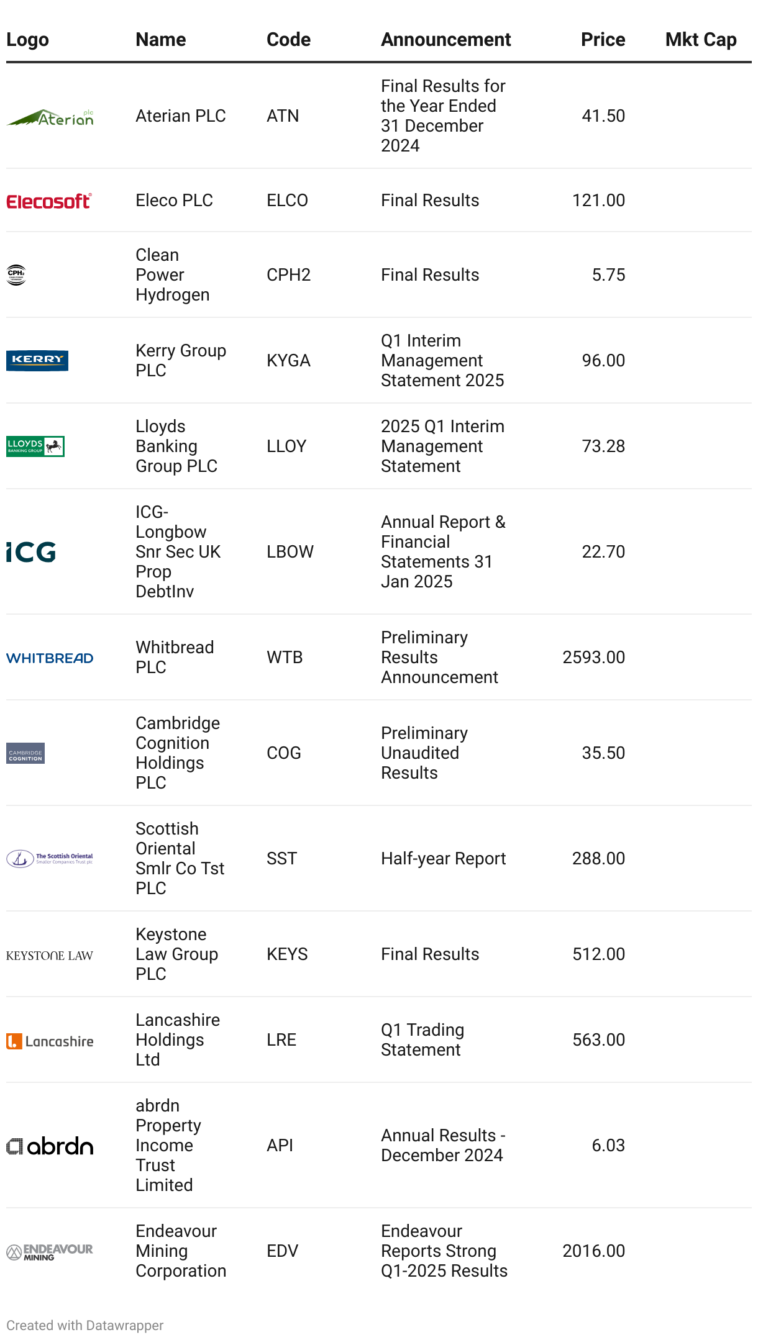Image resolution: width=758 pixels, height=1340 pixels.
Task: Click the Lancashire logo
Action: pyautogui.click(x=50, y=1041)
